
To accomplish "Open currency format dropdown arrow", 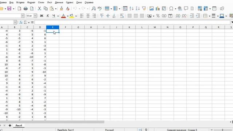I will 154,16.
